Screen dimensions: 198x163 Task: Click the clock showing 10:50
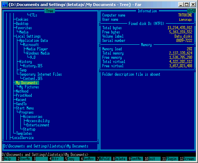(191, 11)
